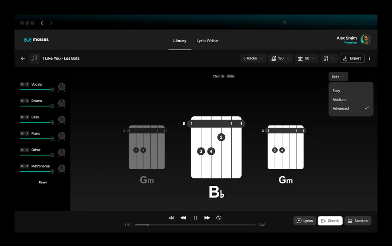Image resolution: width=392 pixels, height=246 pixels.
Task: Mute the Bass track
Action: (22, 117)
